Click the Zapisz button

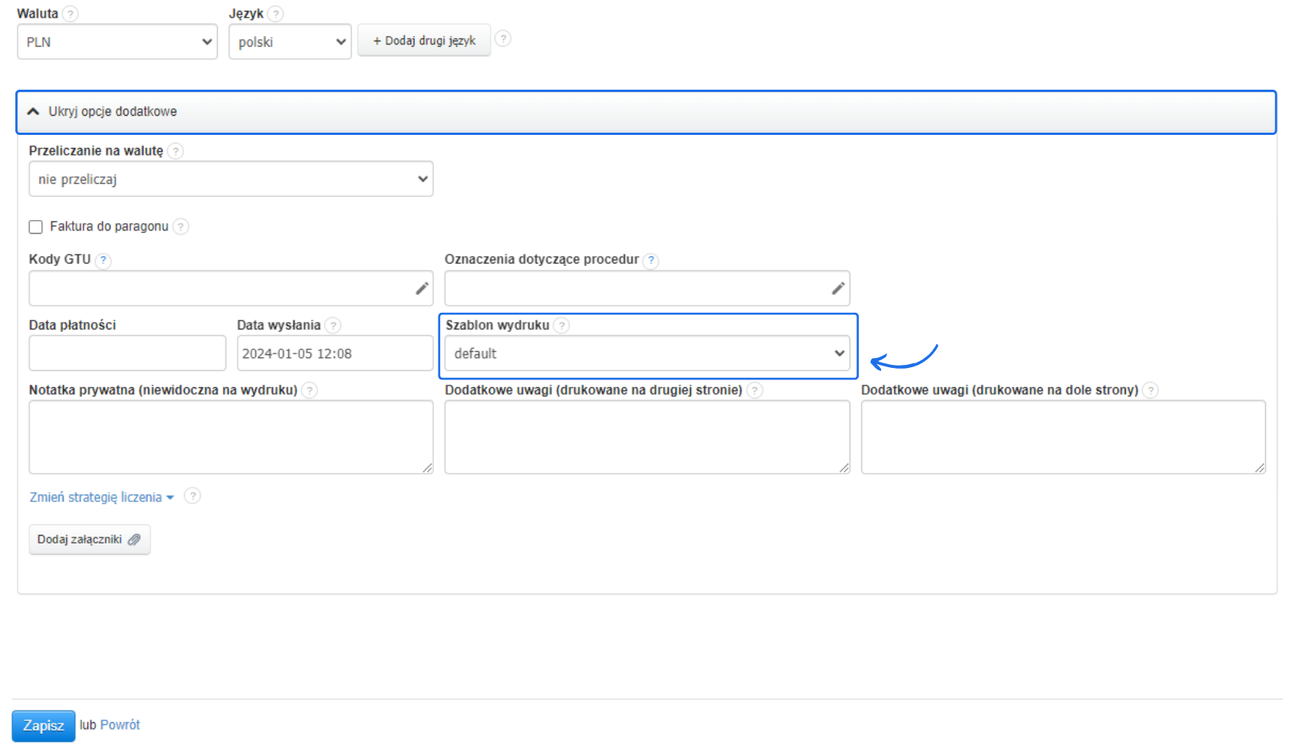pyautogui.click(x=44, y=725)
